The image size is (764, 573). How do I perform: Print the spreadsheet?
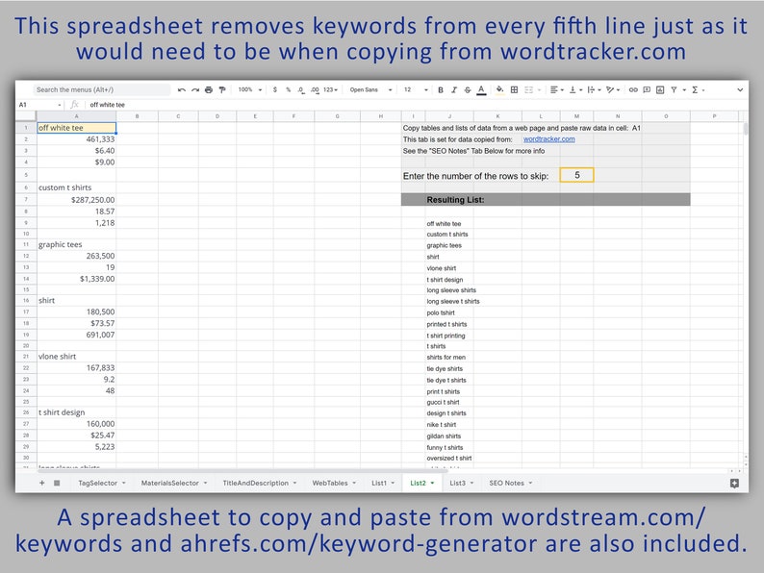coord(209,89)
